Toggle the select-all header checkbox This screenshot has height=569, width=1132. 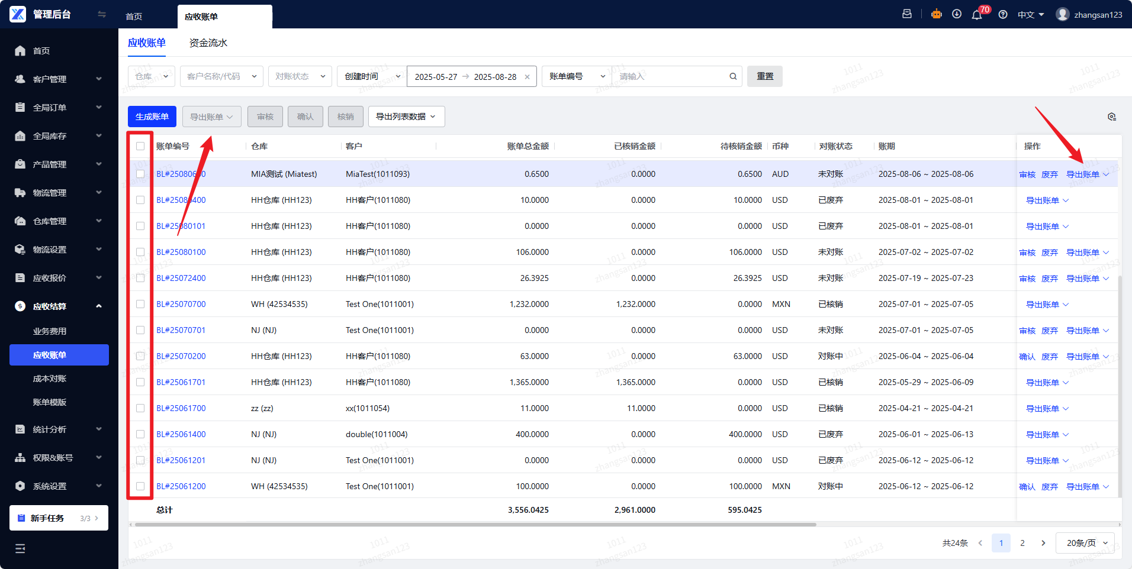point(140,146)
